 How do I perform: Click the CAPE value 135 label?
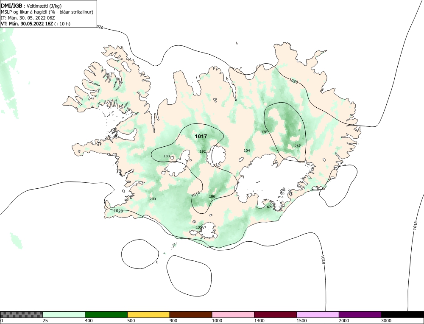pos(199,227)
